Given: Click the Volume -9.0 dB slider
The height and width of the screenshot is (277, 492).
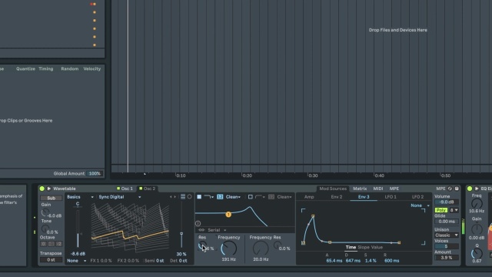Looking at the screenshot, I should click(x=447, y=202).
